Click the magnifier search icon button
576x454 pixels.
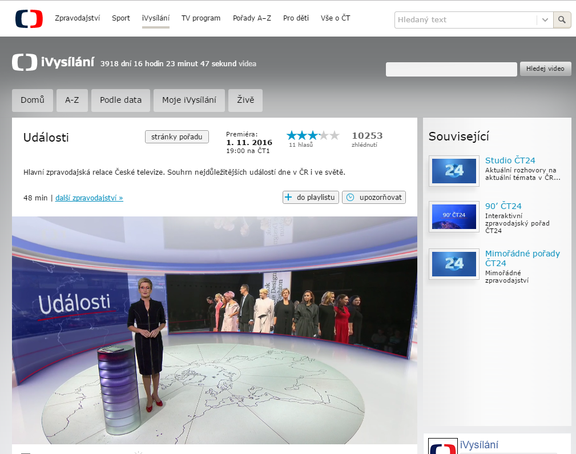tap(562, 20)
